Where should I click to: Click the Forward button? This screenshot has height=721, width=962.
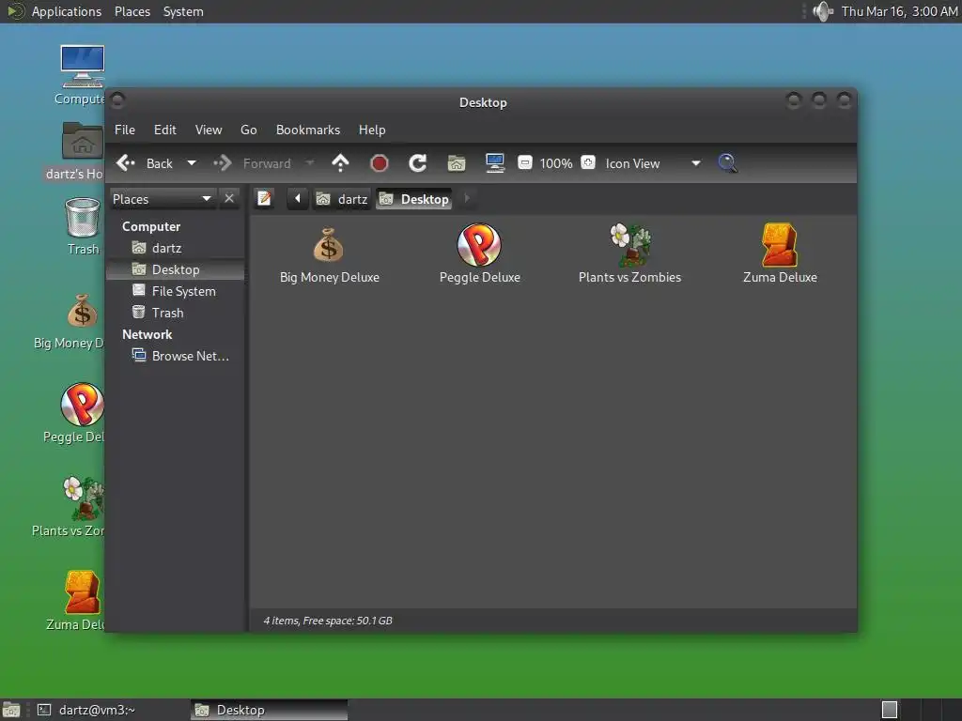[254, 163]
